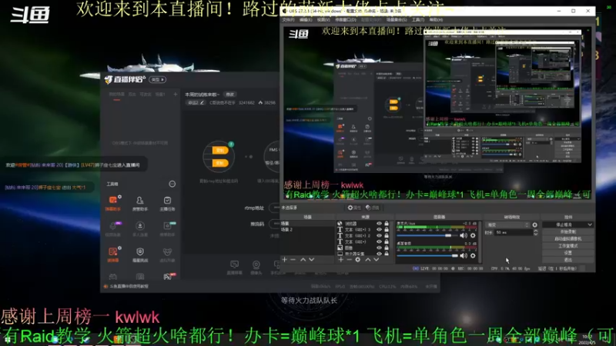Toggle visibility of 文本 (GDI+) 2 source
This screenshot has height=346, width=616.
[379, 236]
